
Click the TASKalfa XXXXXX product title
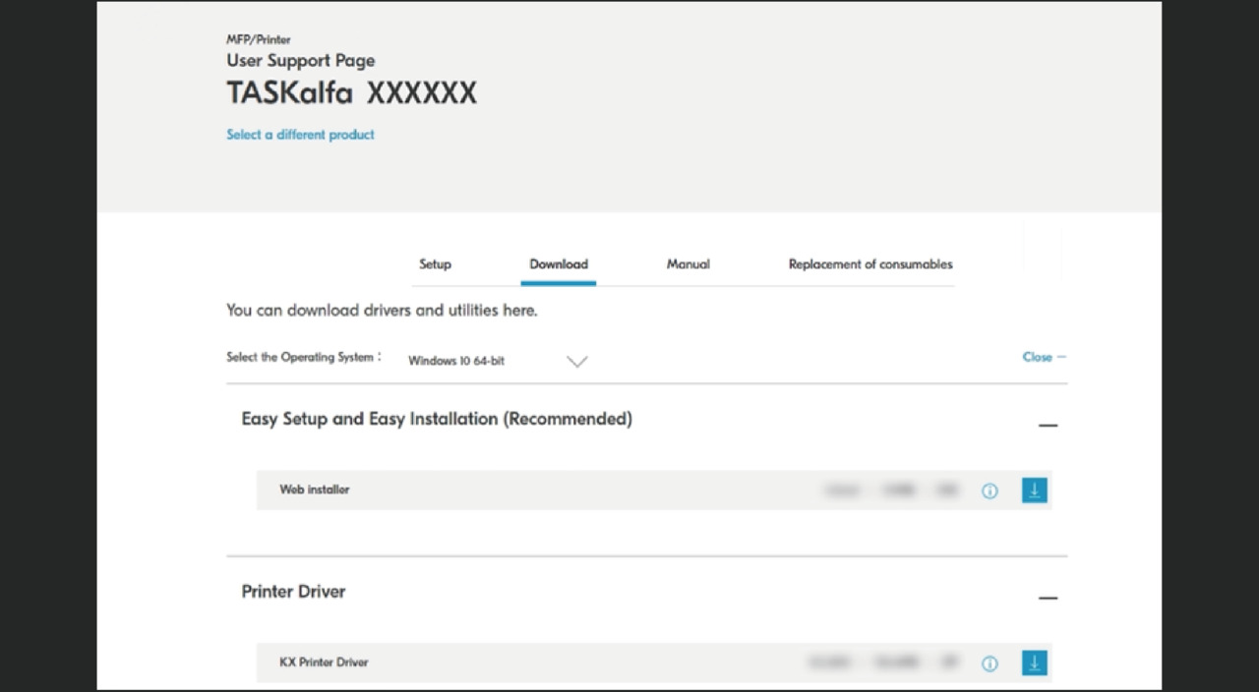pos(351,93)
